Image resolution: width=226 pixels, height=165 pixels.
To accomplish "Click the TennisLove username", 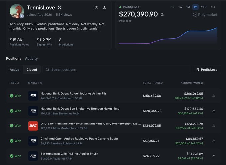I will pos(41,8).
